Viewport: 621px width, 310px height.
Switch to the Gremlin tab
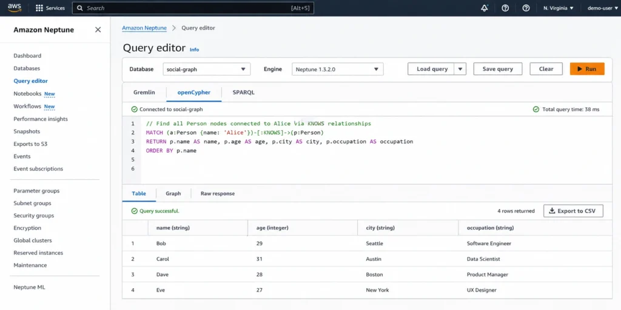144,93
